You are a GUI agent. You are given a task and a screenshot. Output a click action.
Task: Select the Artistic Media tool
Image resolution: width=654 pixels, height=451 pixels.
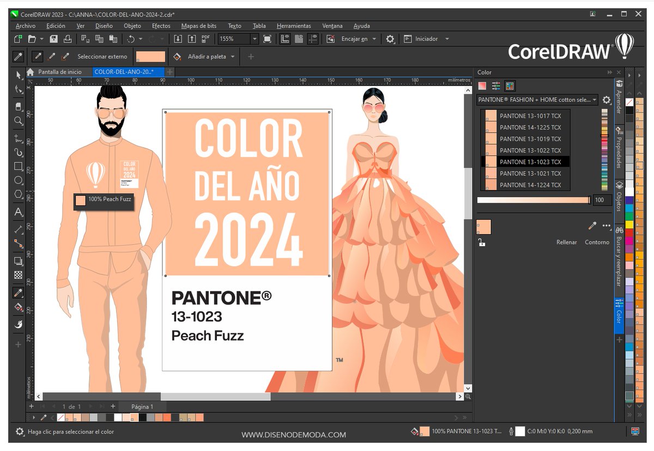coord(19,152)
